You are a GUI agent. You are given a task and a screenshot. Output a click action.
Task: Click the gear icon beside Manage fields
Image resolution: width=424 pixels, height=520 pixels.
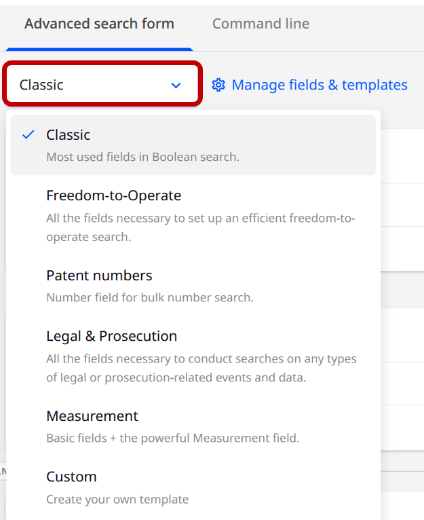218,85
